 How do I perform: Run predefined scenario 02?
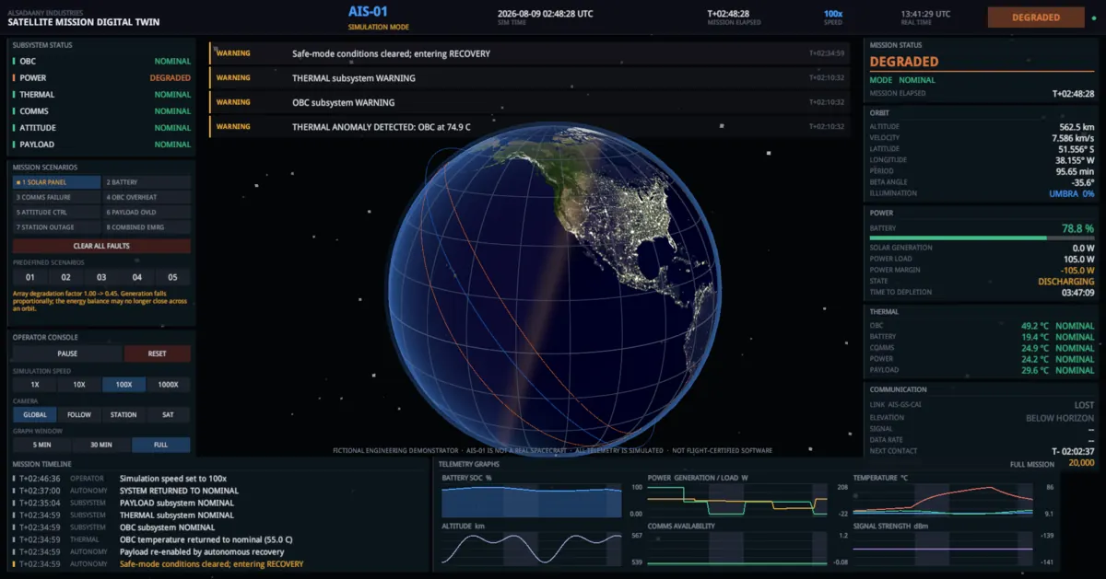(65, 277)
